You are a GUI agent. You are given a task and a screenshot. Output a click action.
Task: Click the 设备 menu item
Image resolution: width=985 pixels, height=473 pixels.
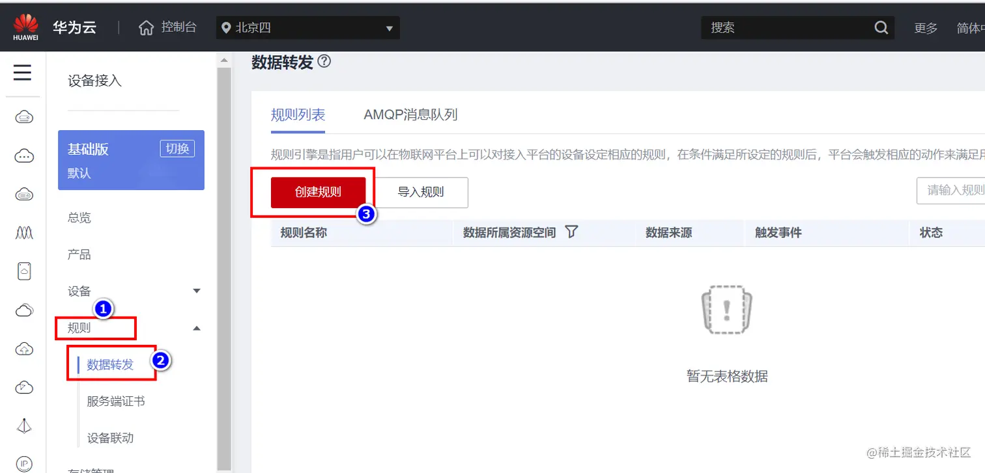[79, 291]
